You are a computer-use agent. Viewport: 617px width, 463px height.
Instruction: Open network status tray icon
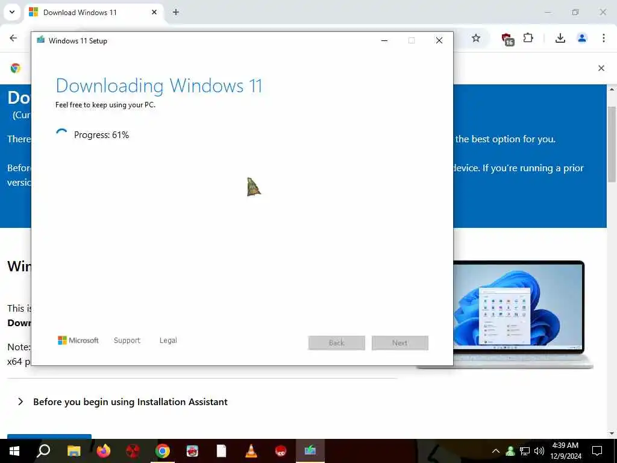pyautogui.click(x=525, y=451)
